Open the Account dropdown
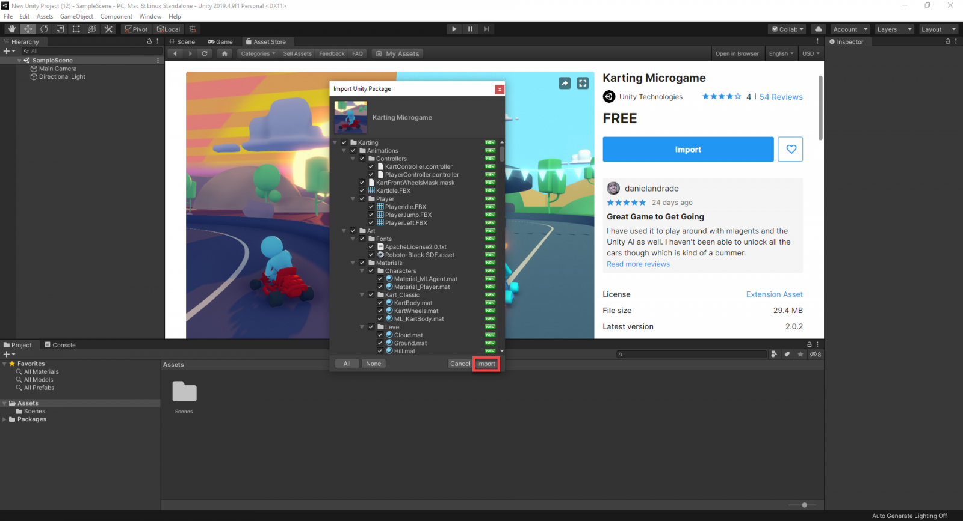This screenshot has width=963, height=521. pyautogui.click(x=850, y=29)
